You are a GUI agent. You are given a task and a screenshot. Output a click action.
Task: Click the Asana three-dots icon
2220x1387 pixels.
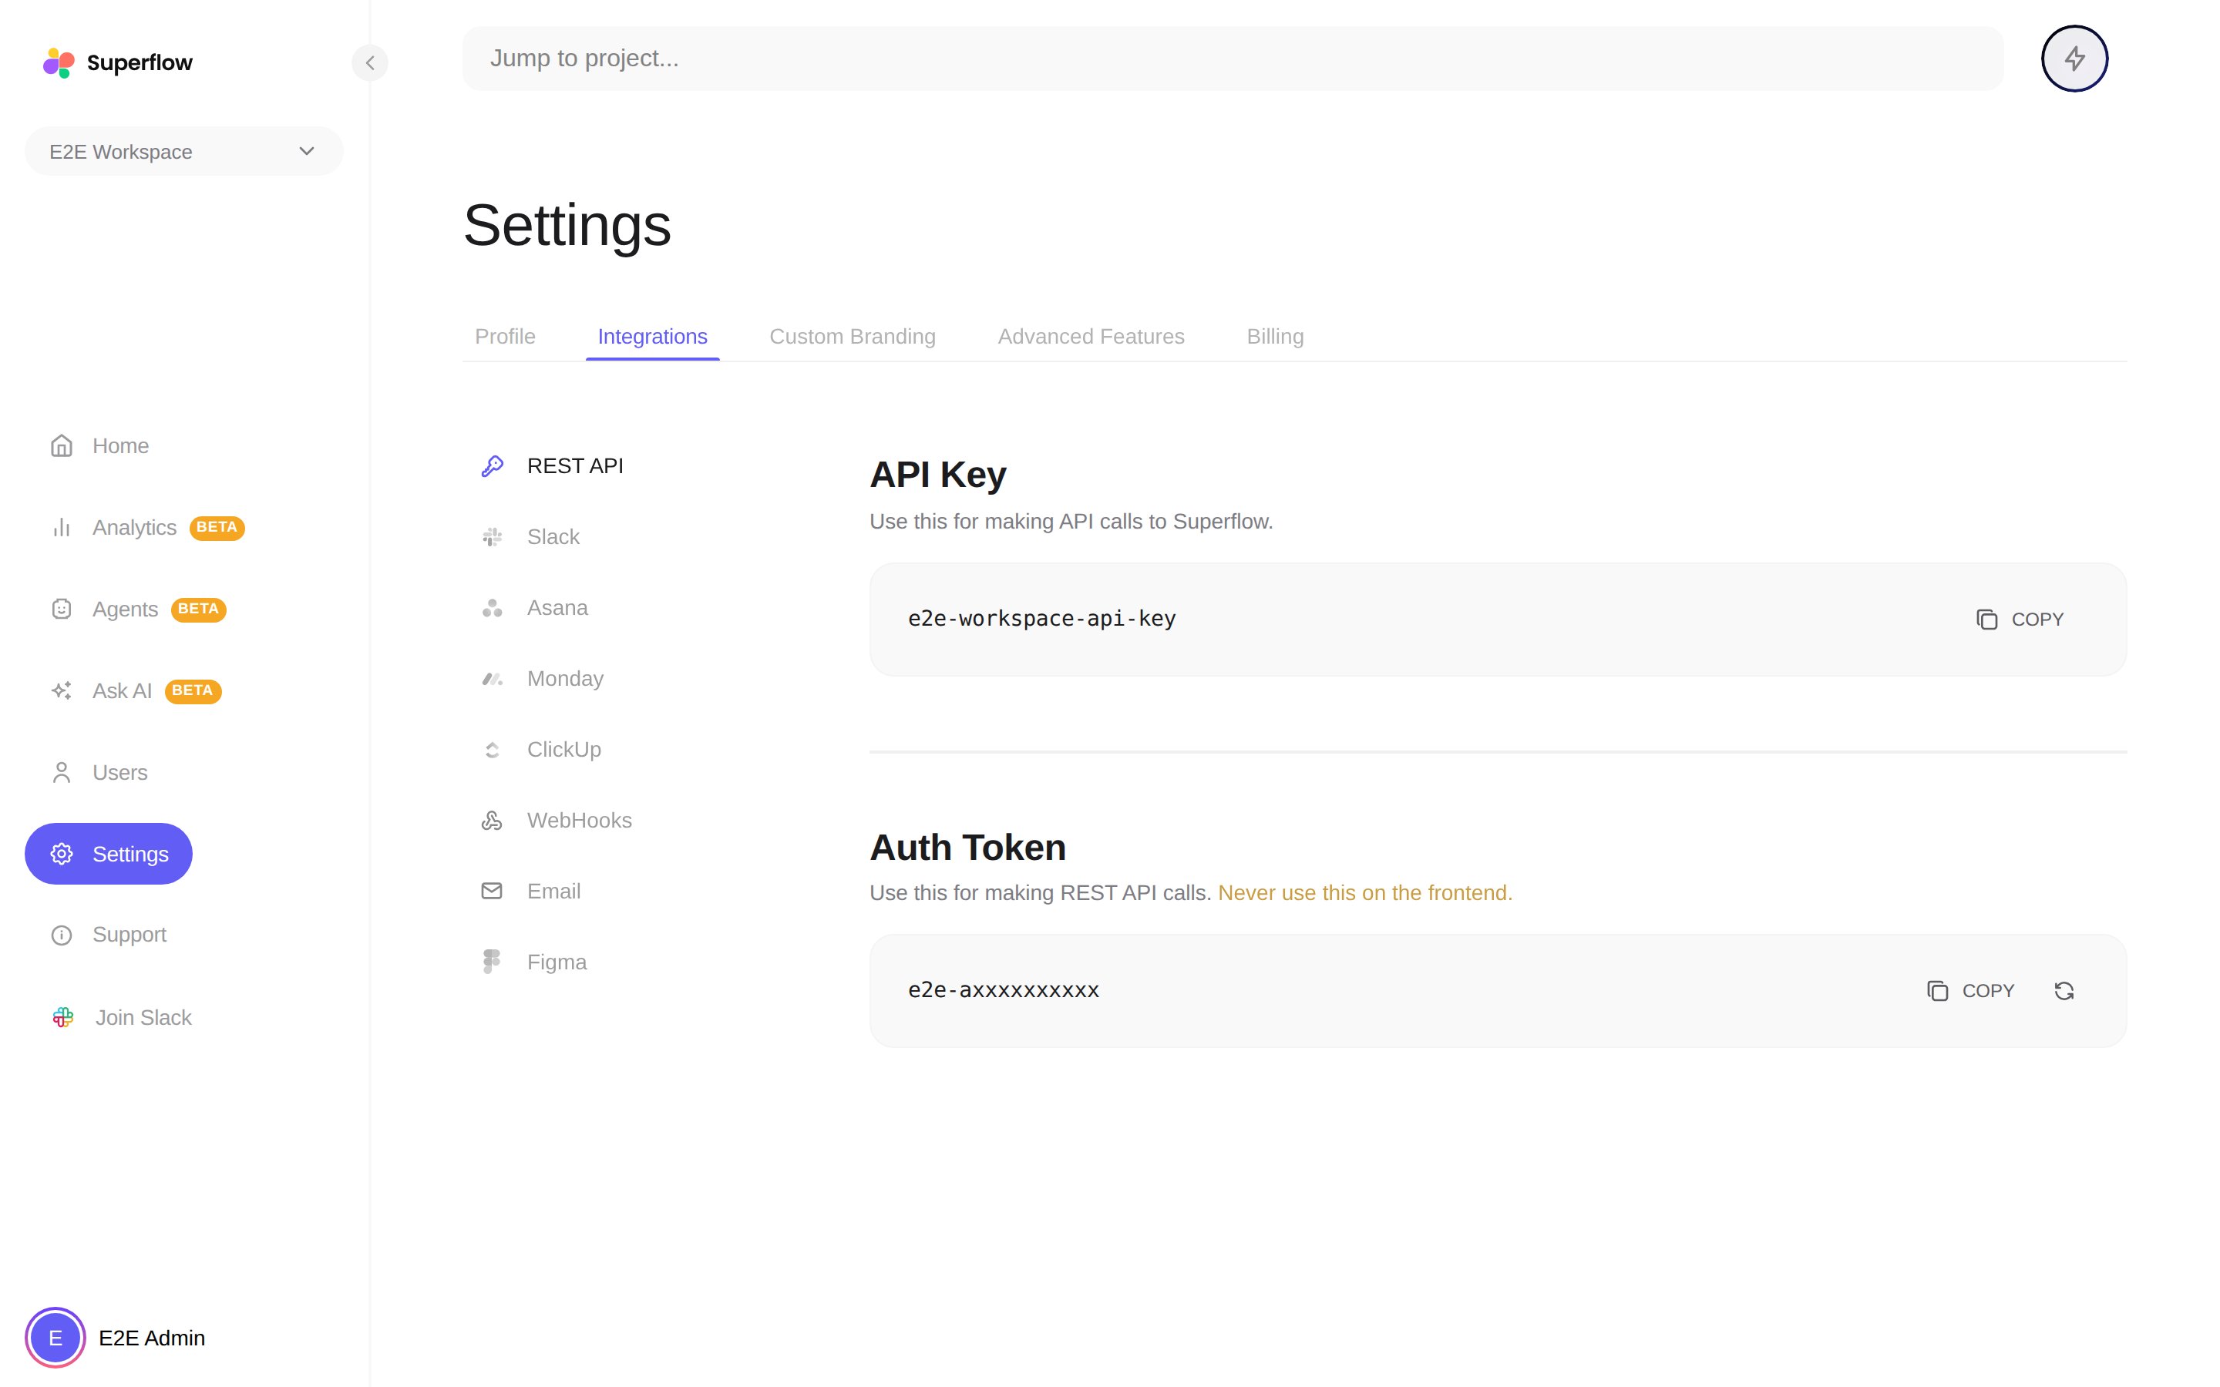(x=493, y=607)
